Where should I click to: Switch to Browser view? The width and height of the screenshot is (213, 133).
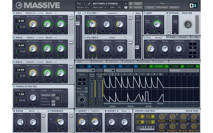[x=174, y=7]
